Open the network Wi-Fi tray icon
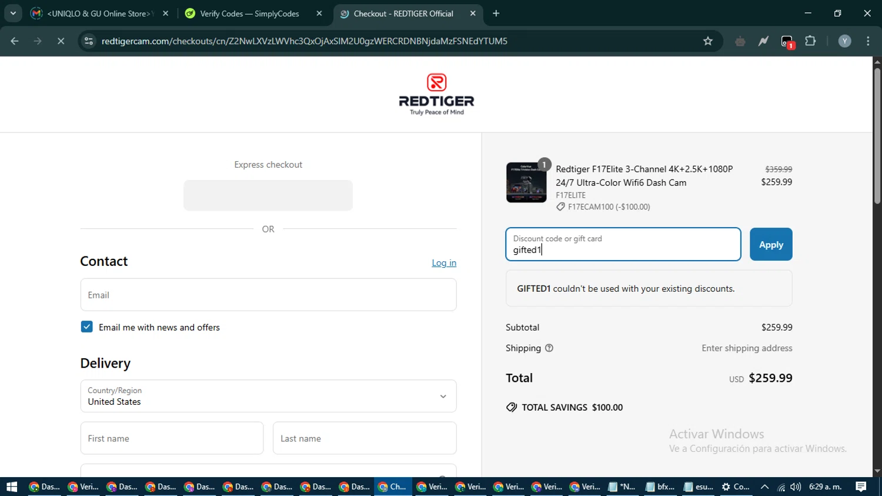 [x=781, y=487]
